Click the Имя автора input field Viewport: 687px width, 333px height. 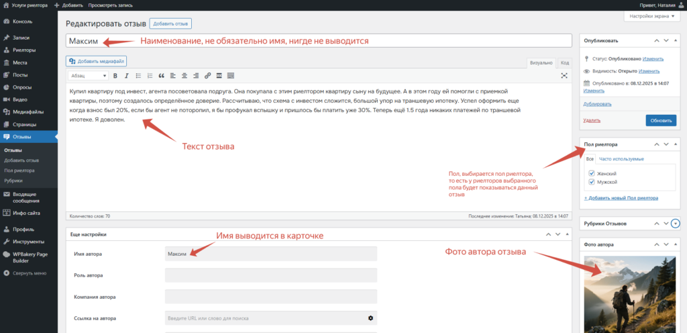(x=271, y=254)
